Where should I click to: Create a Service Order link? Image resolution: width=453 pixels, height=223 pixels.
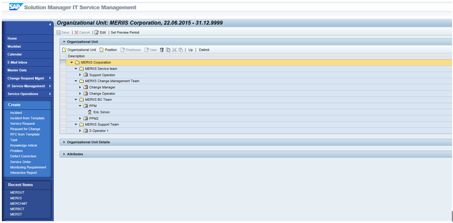coord(21,162)
